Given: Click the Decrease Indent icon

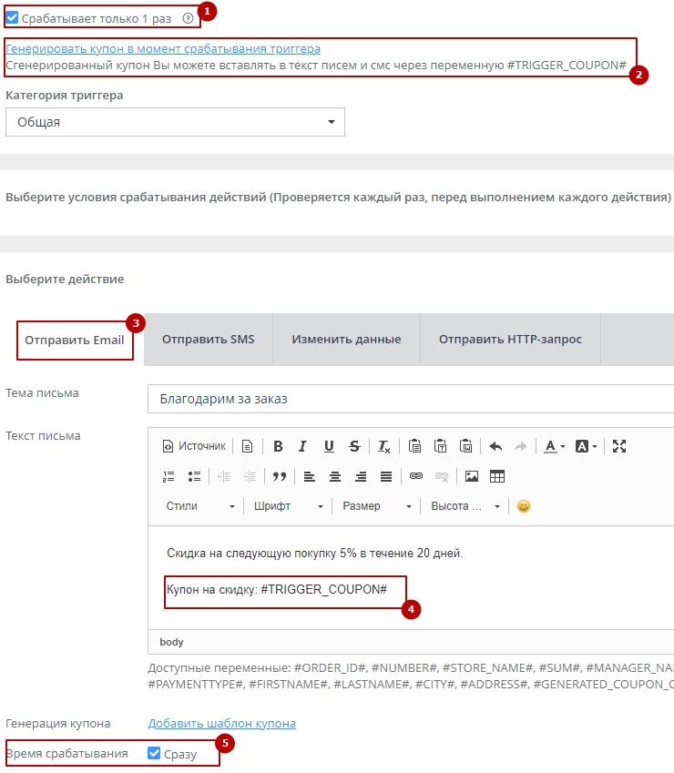Looking at the screenshot, I should click(x=224, y=476).
